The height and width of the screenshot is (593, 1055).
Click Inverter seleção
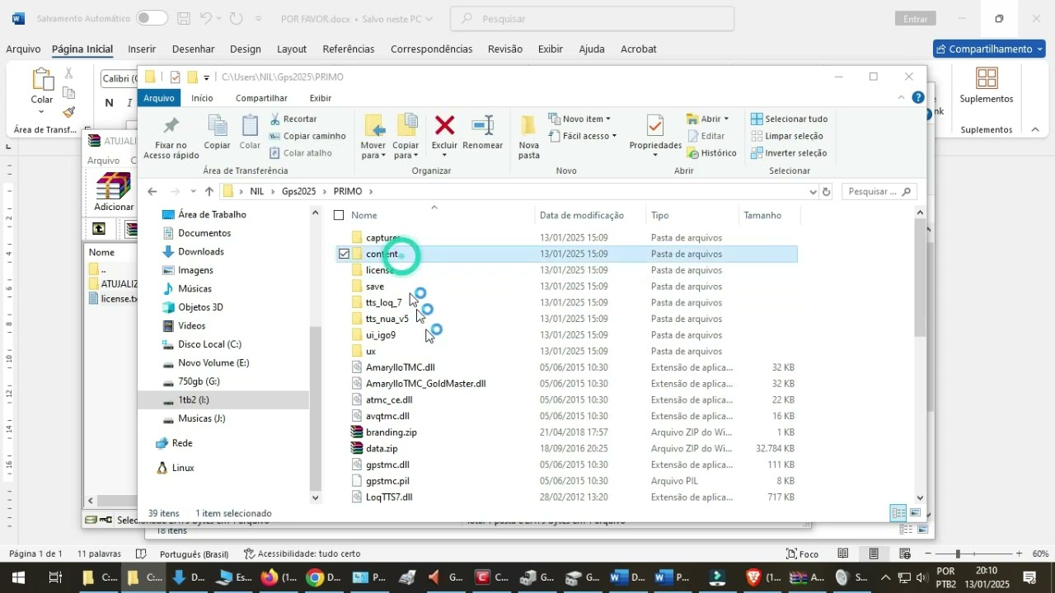click(789, 152)
